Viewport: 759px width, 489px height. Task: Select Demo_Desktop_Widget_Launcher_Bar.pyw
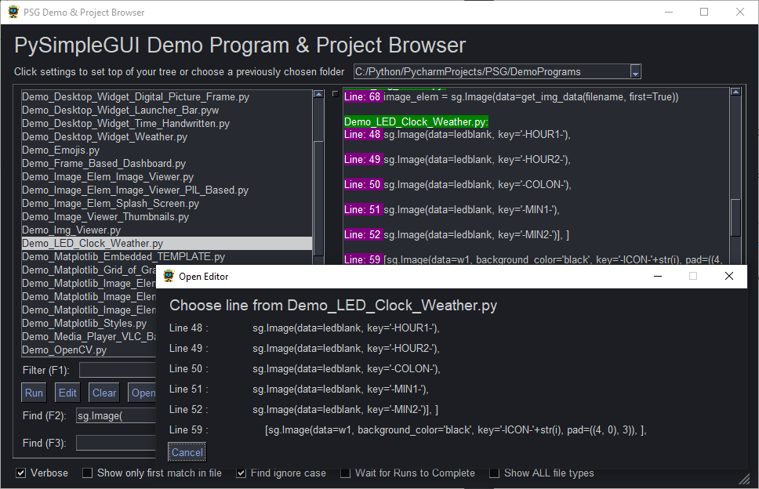click(167, 110)
